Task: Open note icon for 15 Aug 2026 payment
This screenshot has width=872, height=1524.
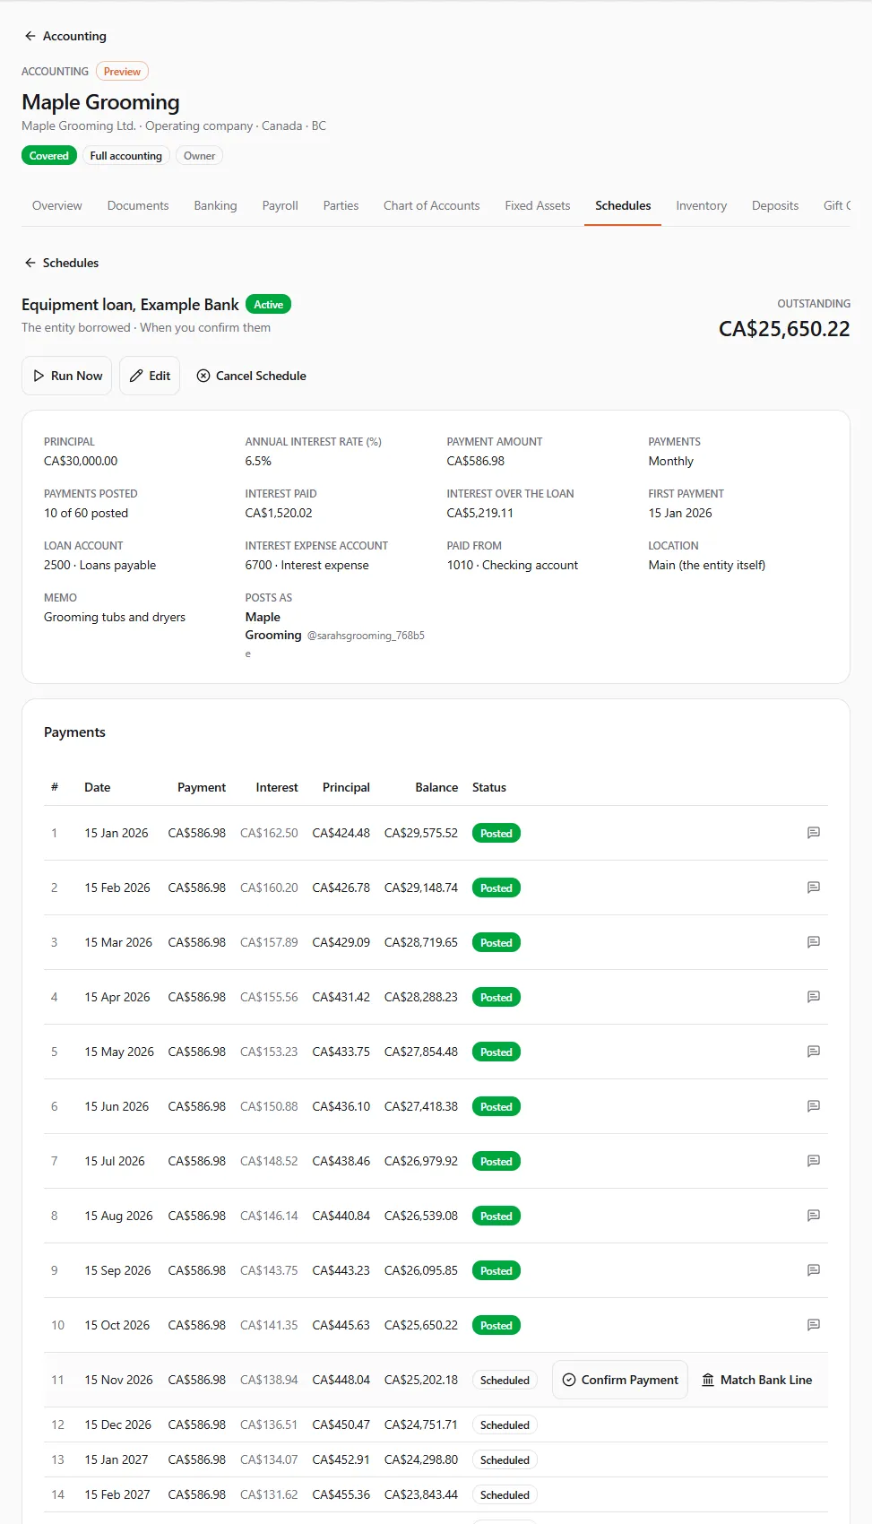Action: pos(814,1216)
